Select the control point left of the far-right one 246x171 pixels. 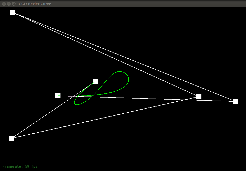pyautogui.click(x=199, y=97)
